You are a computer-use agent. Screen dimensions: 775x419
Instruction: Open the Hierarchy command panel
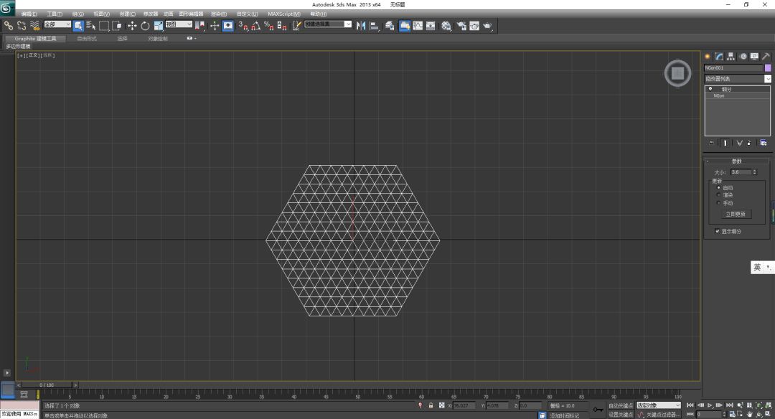pyautogui.click(x=731, y=56)
